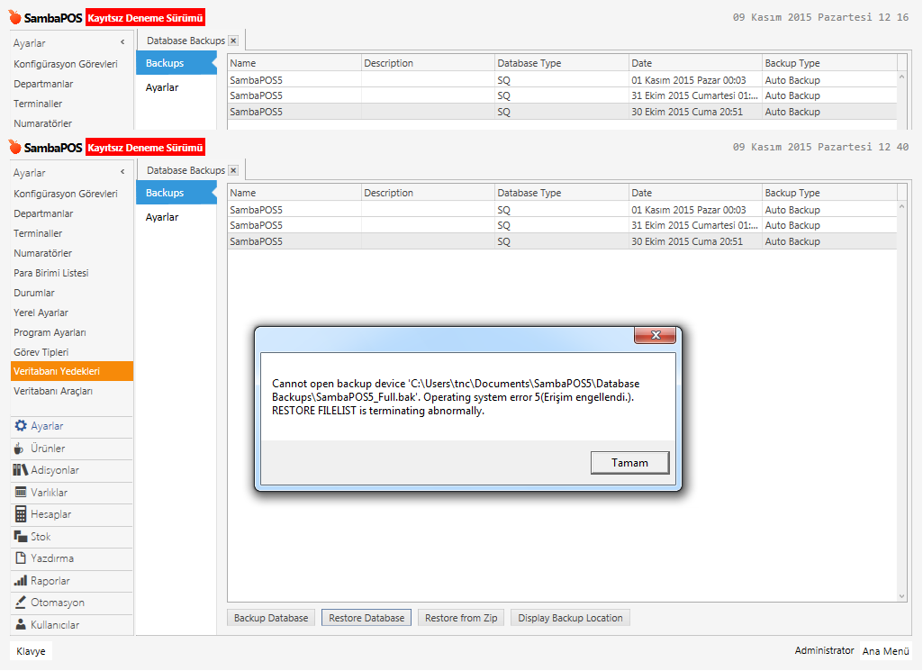
Task: Click the Display Backup Location button
Action: tap(570, 618)
